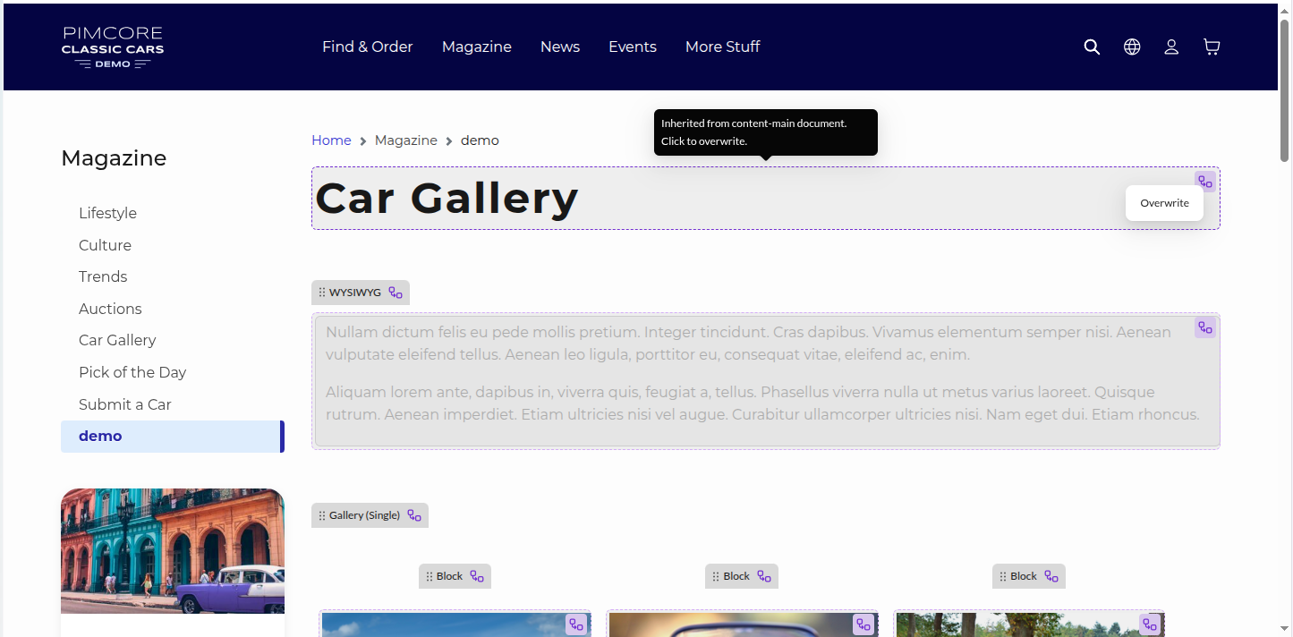Click inheritance icon beside third Block label

point(1051,576)
